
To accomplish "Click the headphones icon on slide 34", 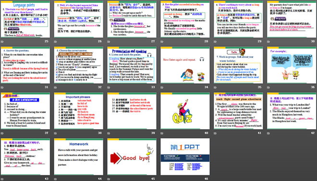I will point(202,59).
